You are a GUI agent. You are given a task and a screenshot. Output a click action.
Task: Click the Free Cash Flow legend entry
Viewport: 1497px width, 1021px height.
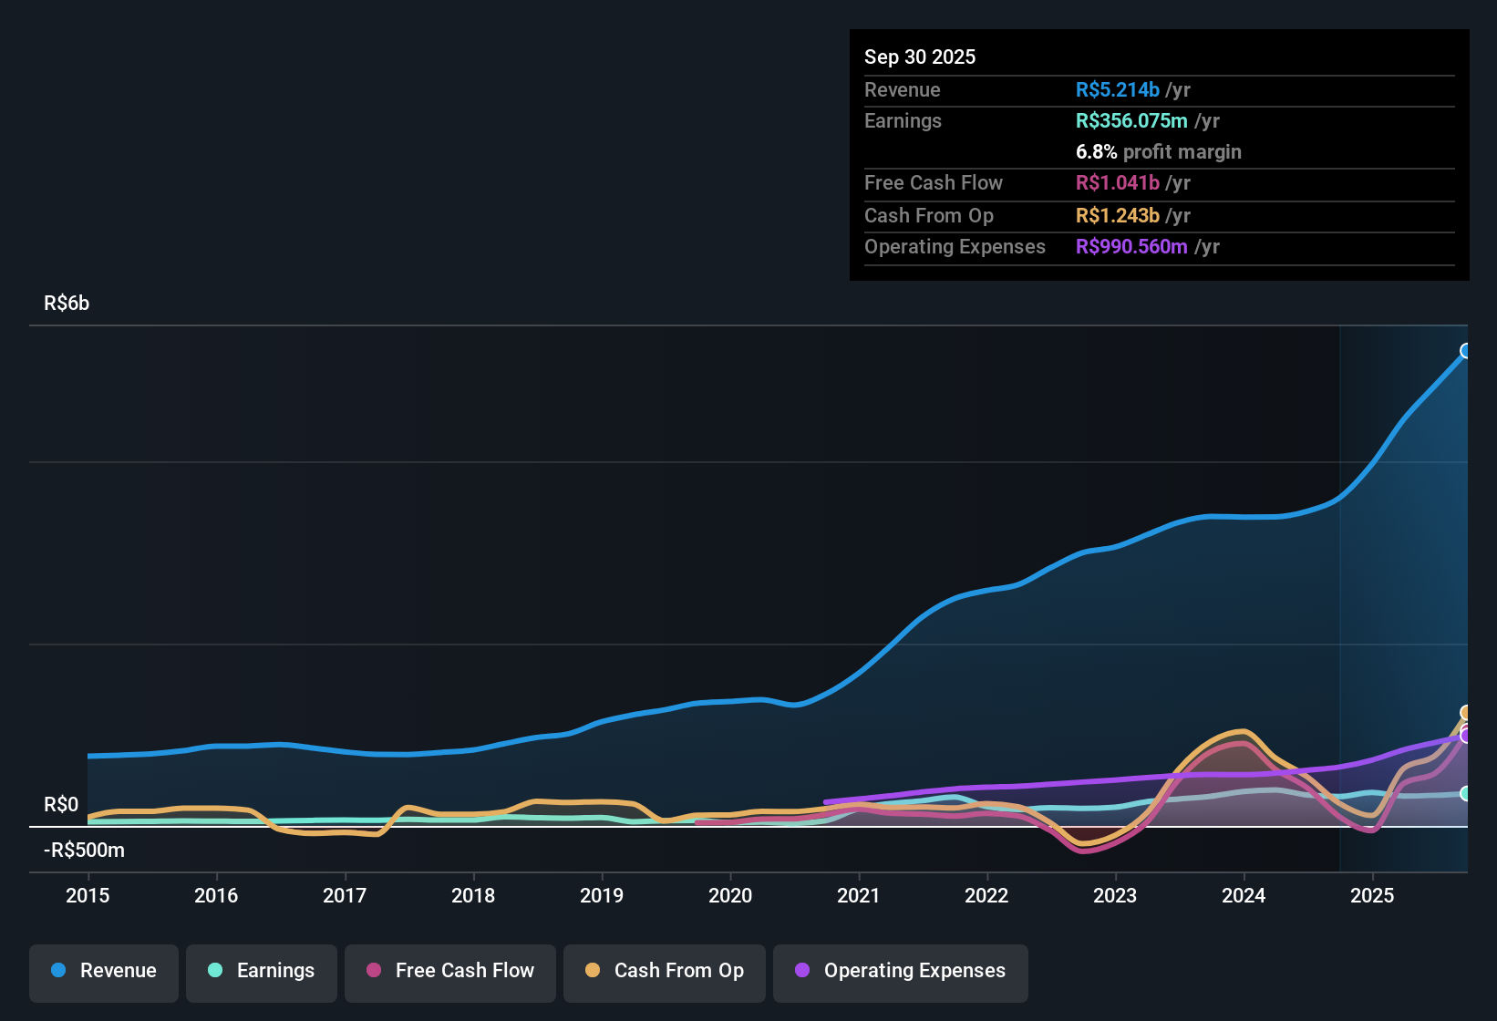(449, 972)
